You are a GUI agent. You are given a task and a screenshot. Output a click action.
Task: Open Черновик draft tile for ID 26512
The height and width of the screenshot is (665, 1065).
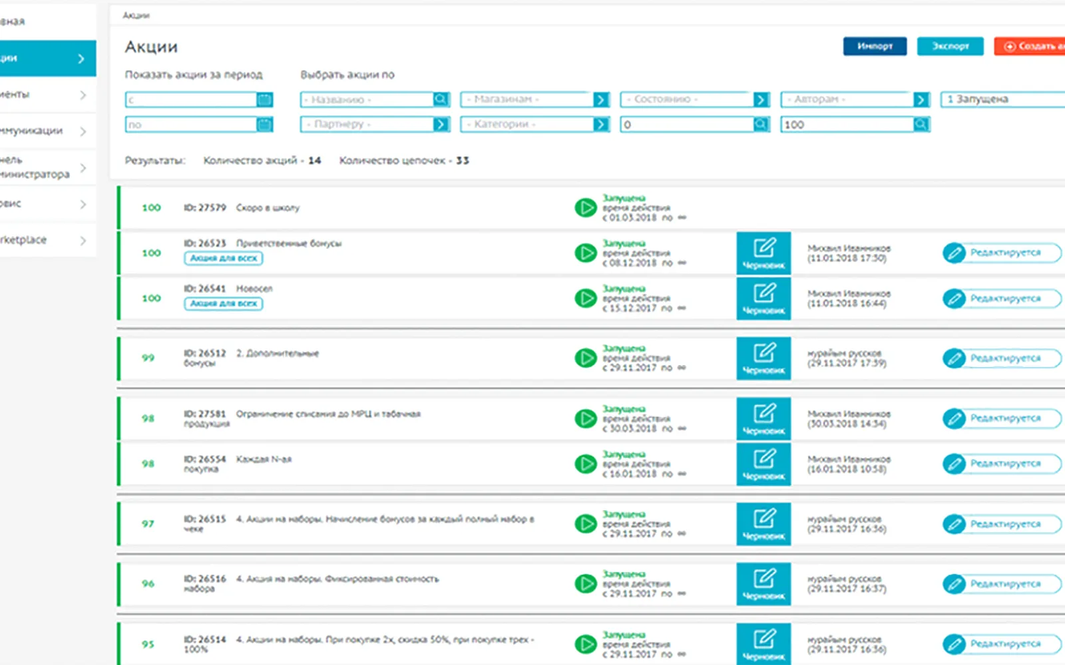point(763,358)
